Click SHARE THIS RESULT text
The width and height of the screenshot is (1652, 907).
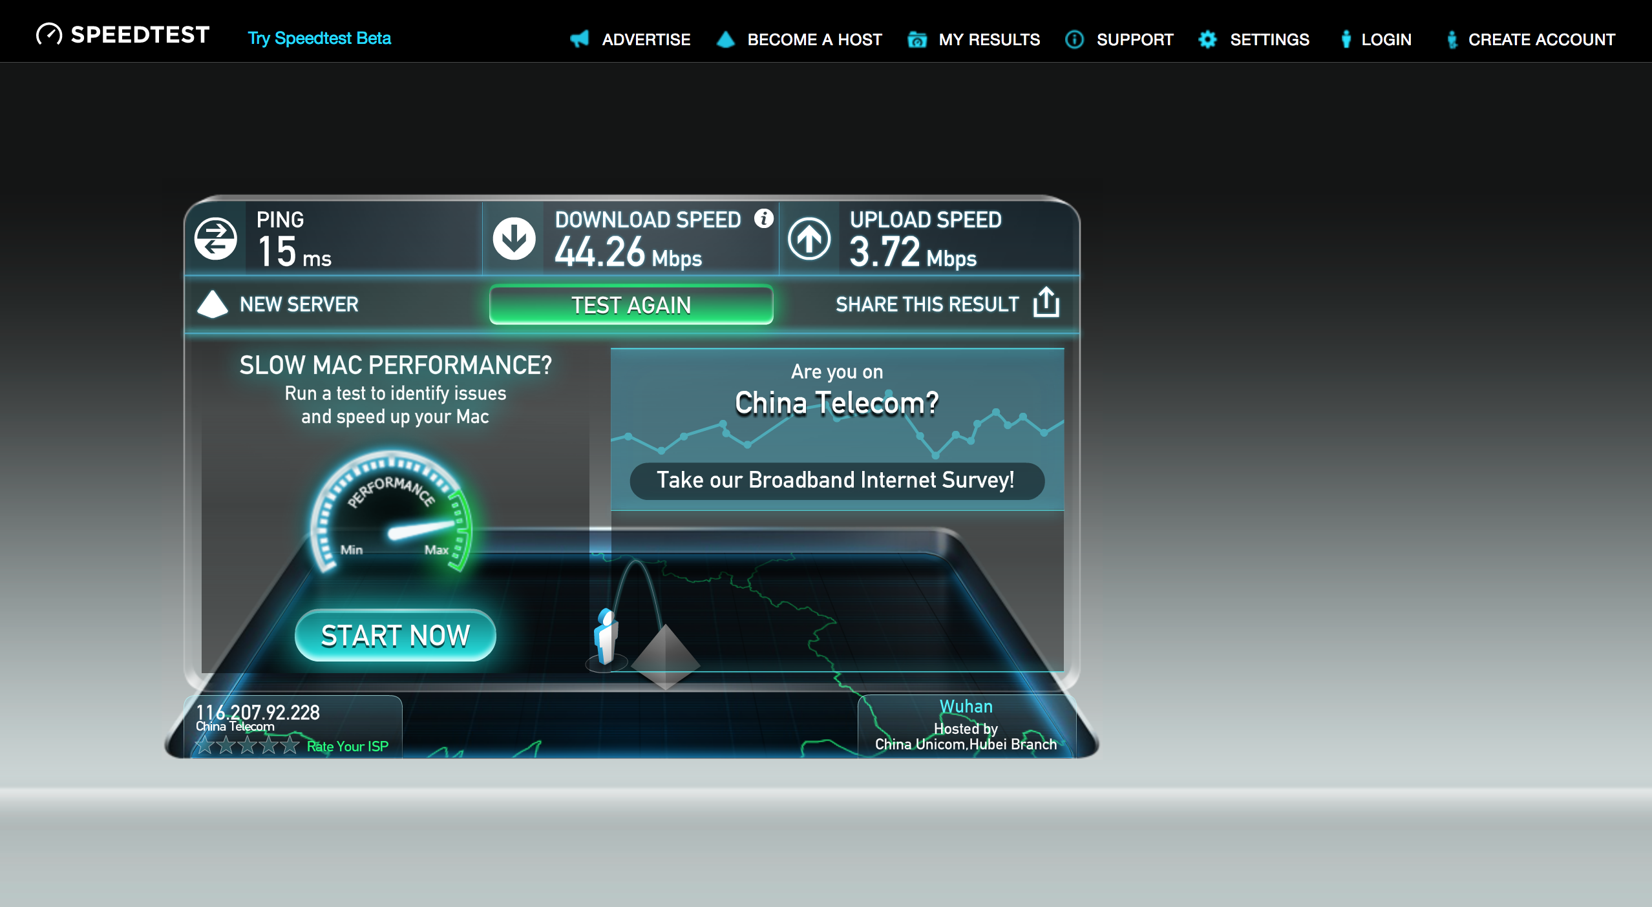coord(927,304)
